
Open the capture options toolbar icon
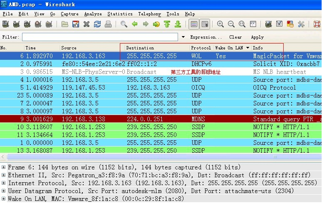tap(16, 24)
